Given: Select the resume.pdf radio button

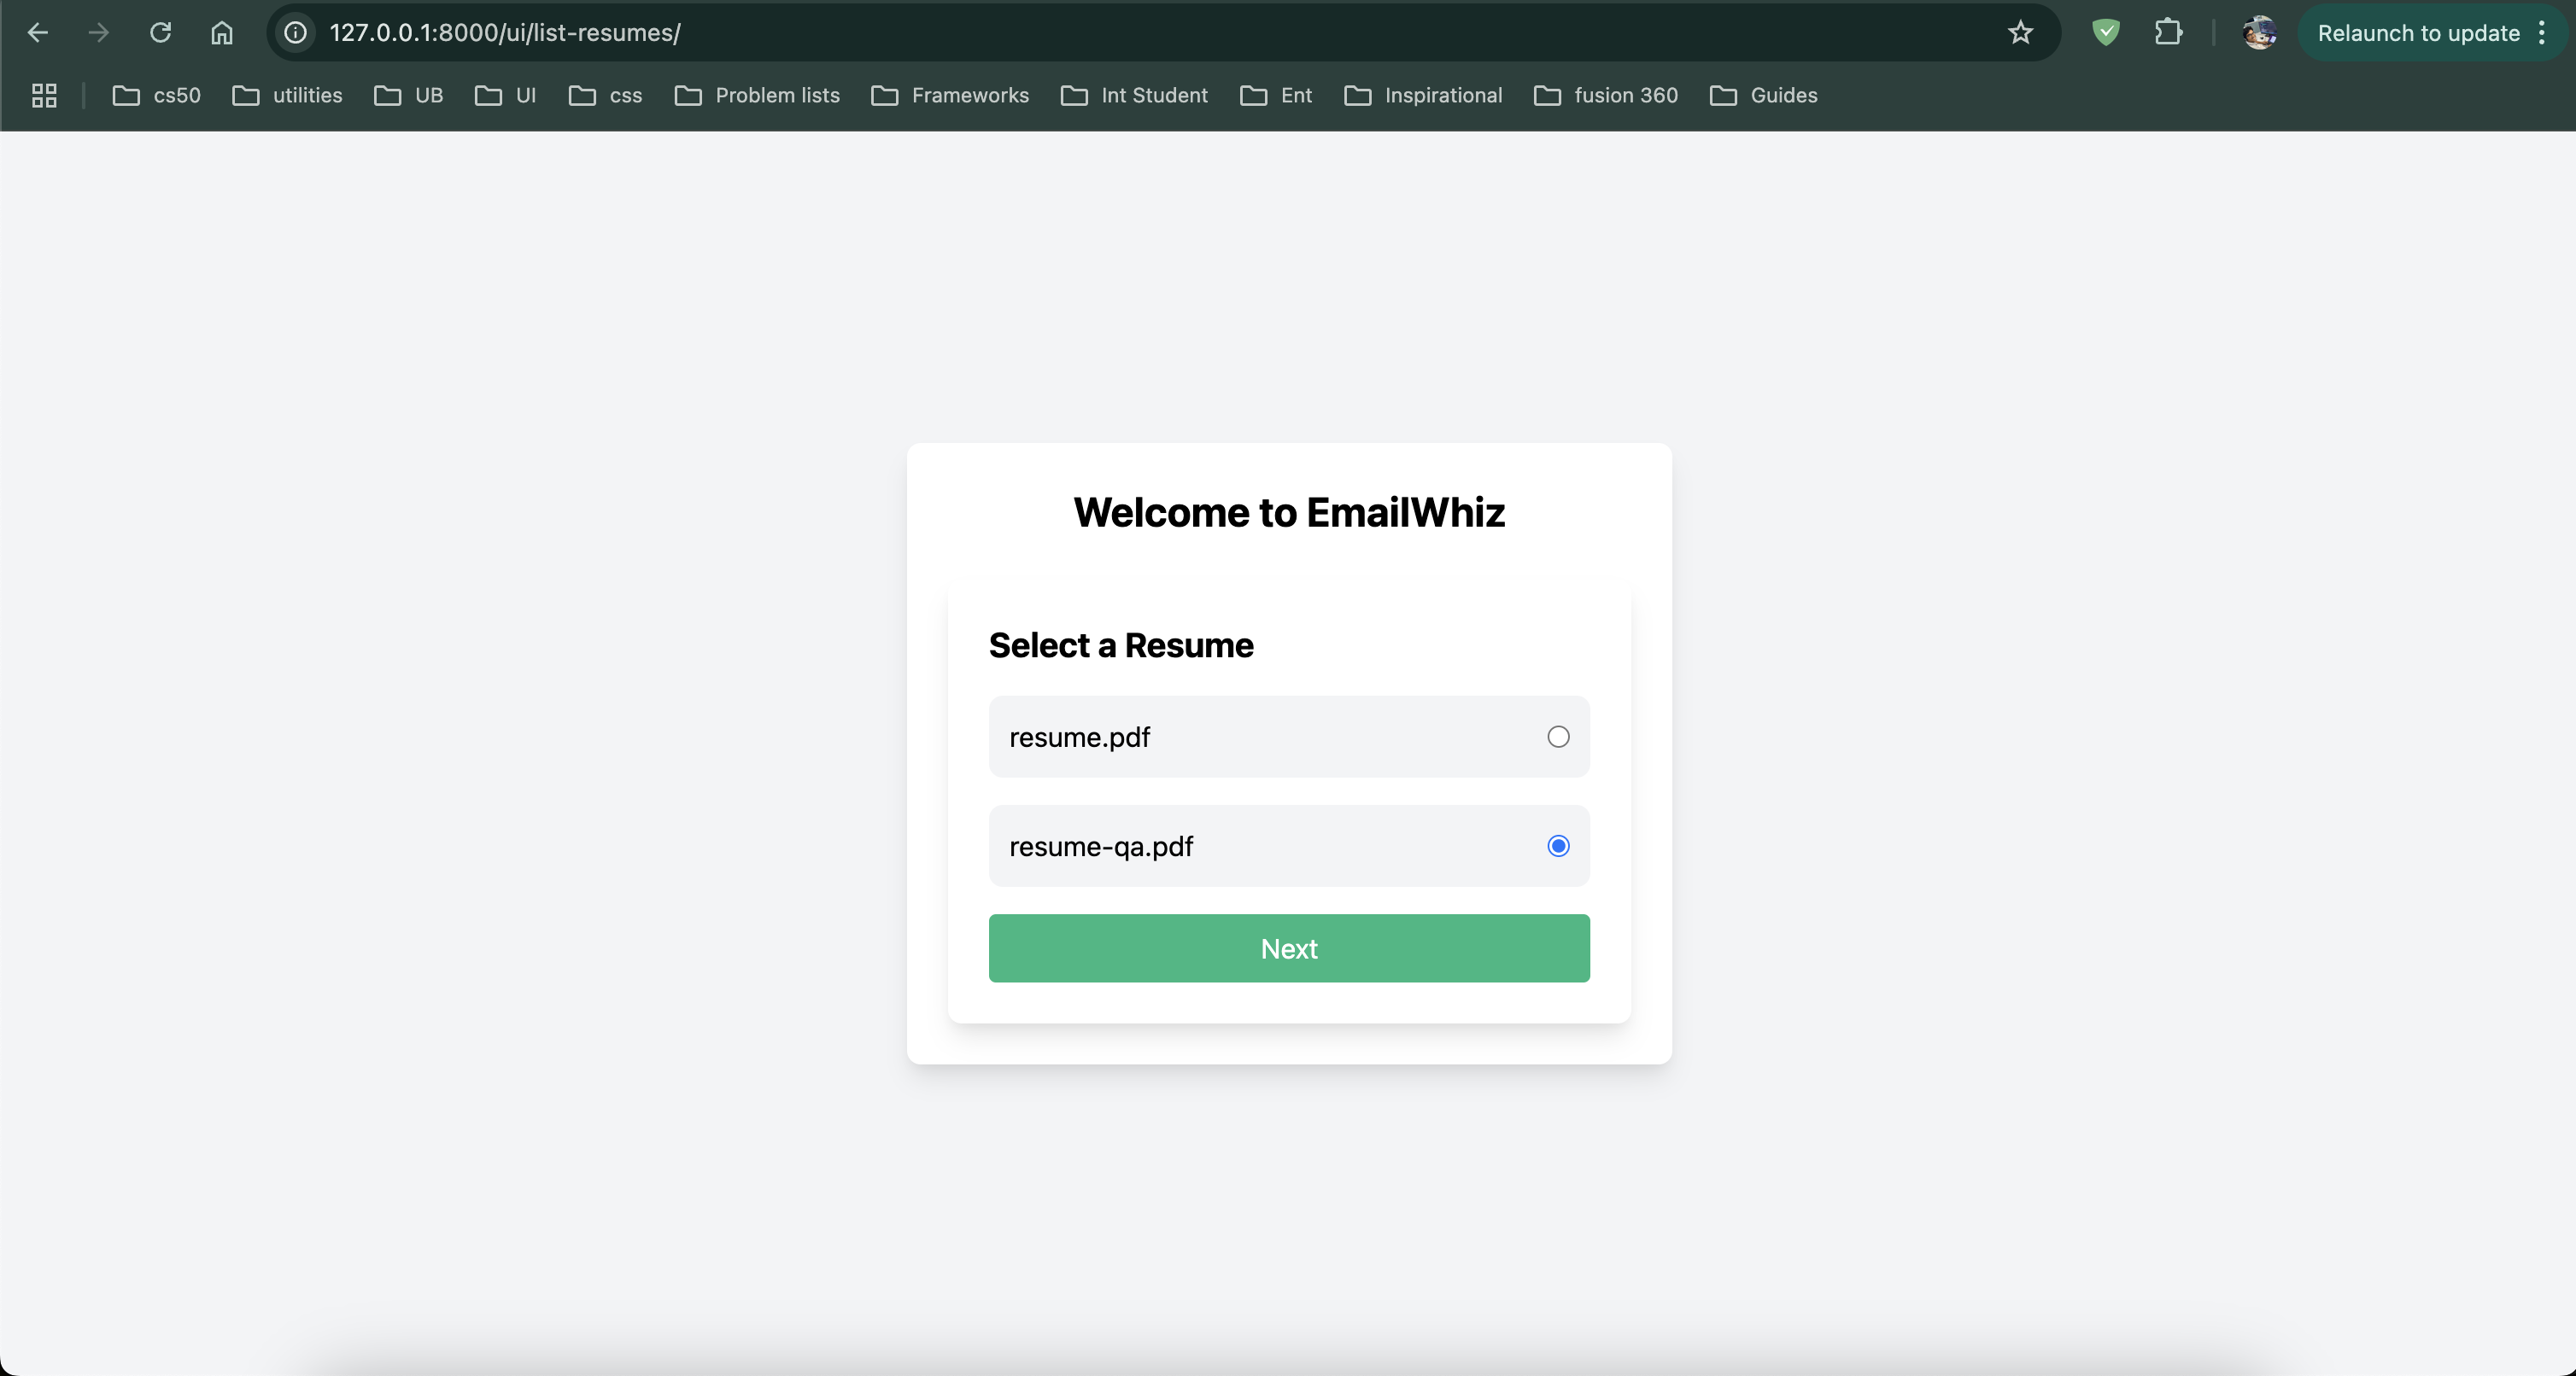Looking at the screenshot, I should pyautogui.click(x=1558, y=737).
